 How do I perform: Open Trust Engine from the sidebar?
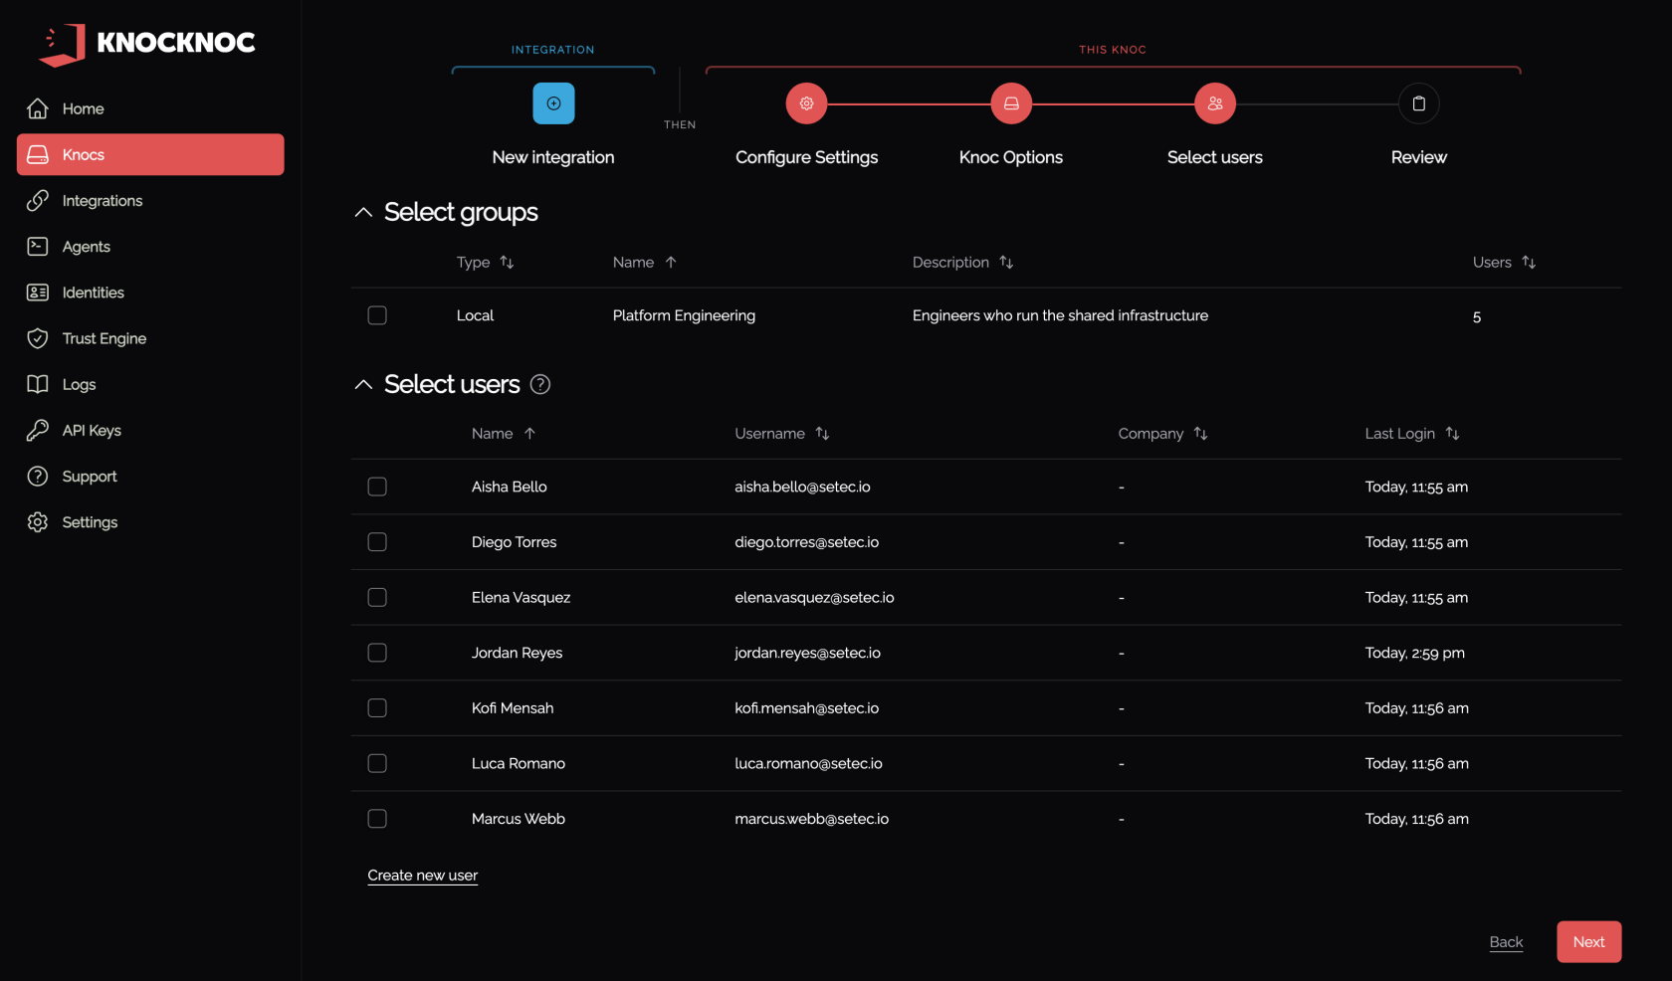coord(150,338)
